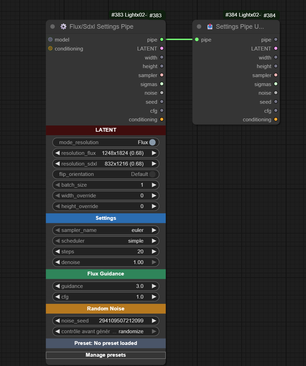Choose next scheduler after simple
Screen dimensions: 306x366
click(154, 241)
